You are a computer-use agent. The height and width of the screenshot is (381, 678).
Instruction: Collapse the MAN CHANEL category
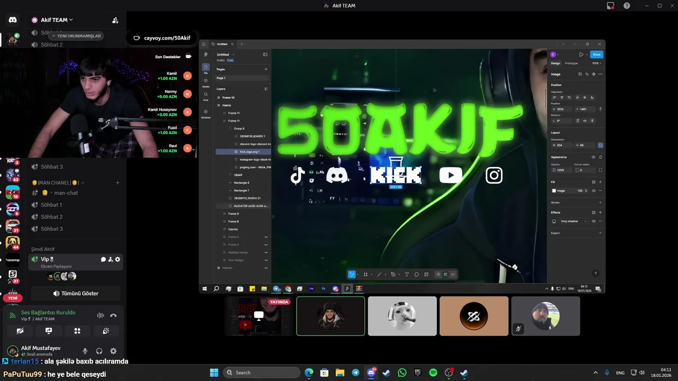(58, 183)
